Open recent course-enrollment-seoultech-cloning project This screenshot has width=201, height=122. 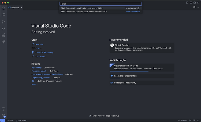(47, 74)
